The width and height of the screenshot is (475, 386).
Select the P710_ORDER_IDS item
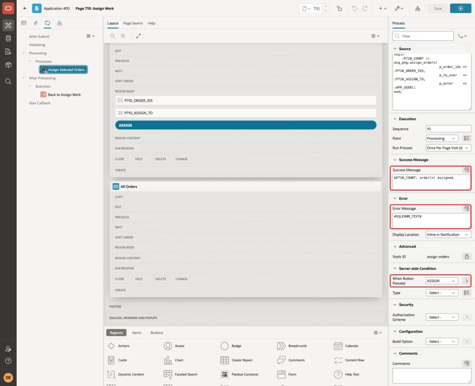coord(246,101)
